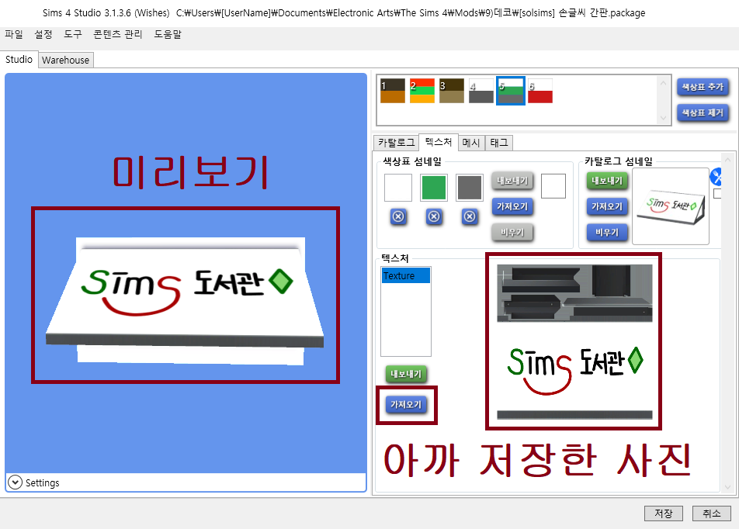Toggle the checkbox beside catalog thumbnail
Viewport: 739px width, 529px height.
(x=717, y=194)
